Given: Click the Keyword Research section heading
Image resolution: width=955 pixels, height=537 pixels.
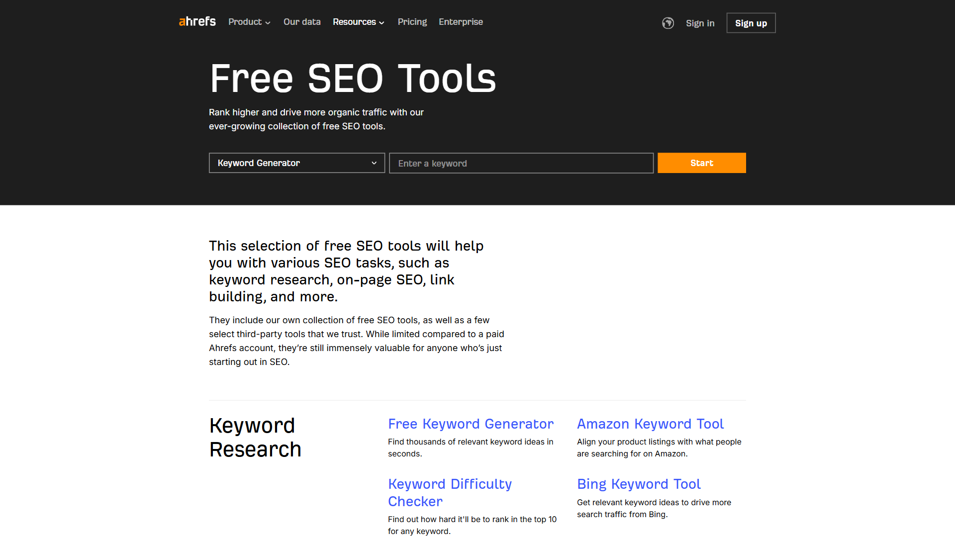Looking at the screenshot, I should (x=255, y=438).
